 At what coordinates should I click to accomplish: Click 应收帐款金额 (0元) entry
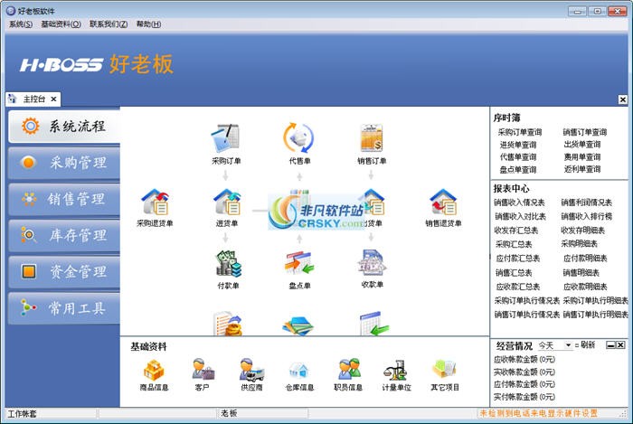[524, 359]
